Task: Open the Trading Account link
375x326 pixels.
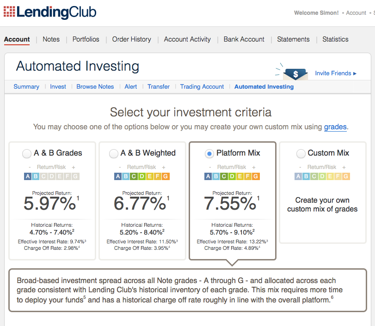Action: click(x=202, y=86)
